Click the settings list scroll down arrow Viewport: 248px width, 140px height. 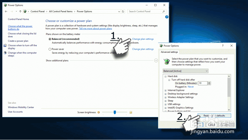pyautogui.click(x=229, y=110)
